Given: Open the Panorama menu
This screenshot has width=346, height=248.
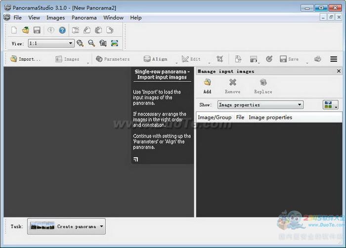Looking at the screenshot, I should click(84, 18).
